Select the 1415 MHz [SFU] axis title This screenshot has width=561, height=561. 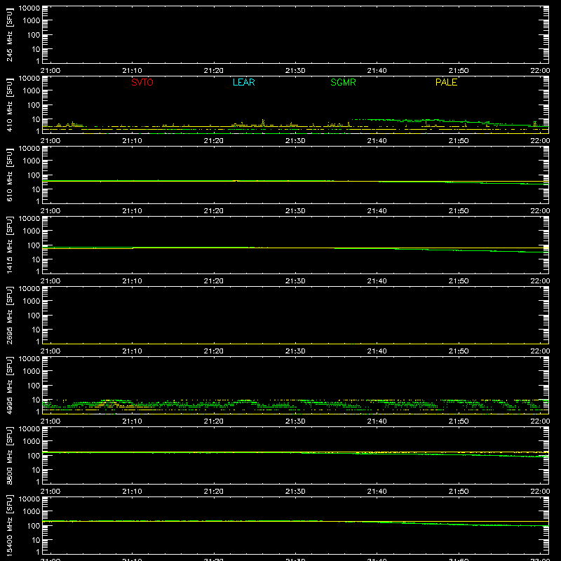click(9, 245)
